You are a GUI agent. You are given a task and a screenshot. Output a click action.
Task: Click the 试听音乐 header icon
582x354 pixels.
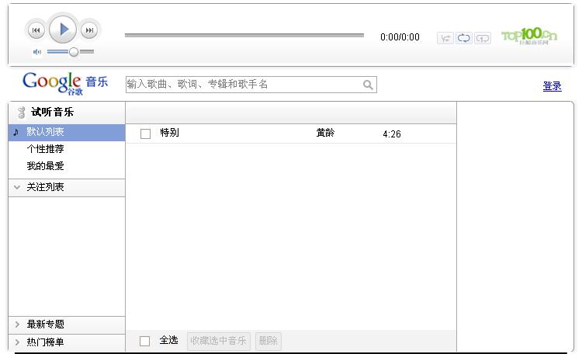click(x=22, y=113)
